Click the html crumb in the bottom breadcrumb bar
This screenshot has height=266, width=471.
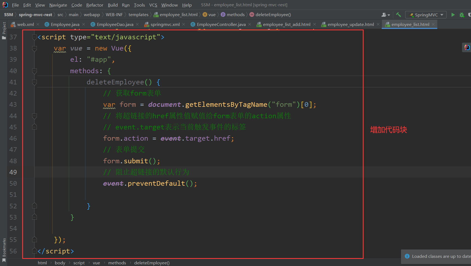point(42,263)
